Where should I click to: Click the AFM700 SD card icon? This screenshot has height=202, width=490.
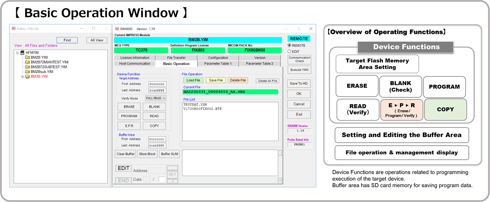click(x=22, y=53)
